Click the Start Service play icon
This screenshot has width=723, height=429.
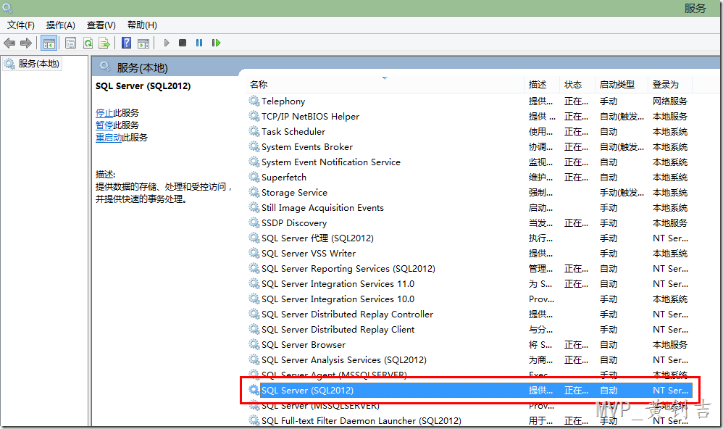[167, 43]
